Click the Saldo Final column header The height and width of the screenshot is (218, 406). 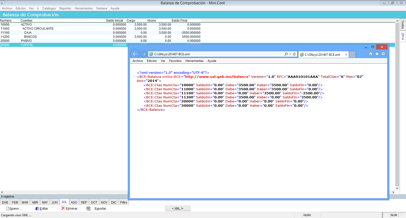(179, 21)
